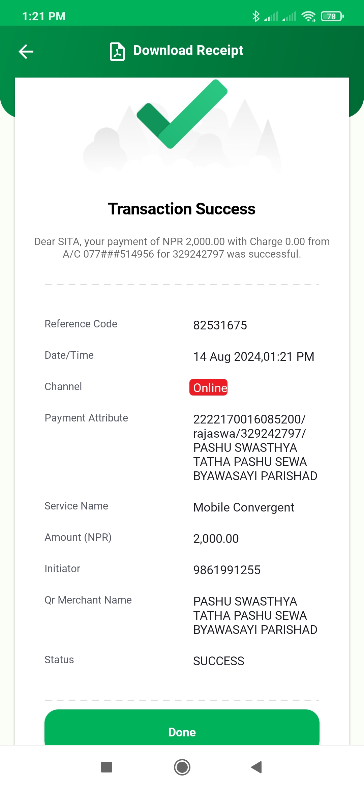Tap the Payment Attribute value text
Image resolution: width=364 pixels, height=789 pixels.
255,447
